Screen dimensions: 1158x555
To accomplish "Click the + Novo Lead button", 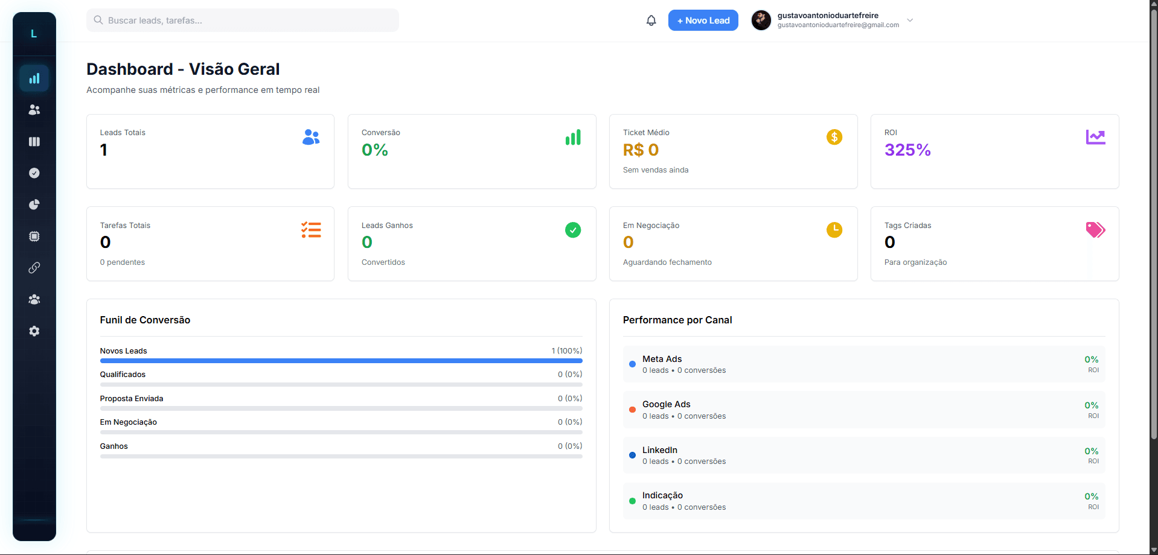I will (x=703, y=20).
